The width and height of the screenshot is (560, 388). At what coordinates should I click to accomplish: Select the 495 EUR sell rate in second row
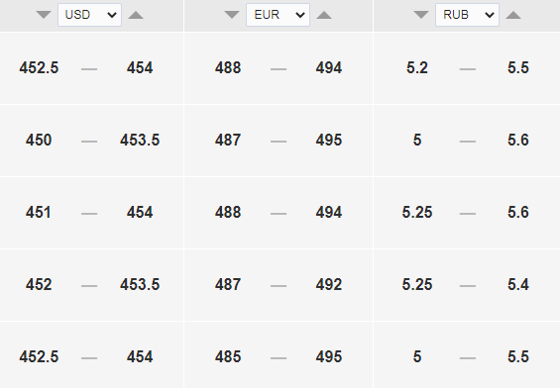point(329,140)
